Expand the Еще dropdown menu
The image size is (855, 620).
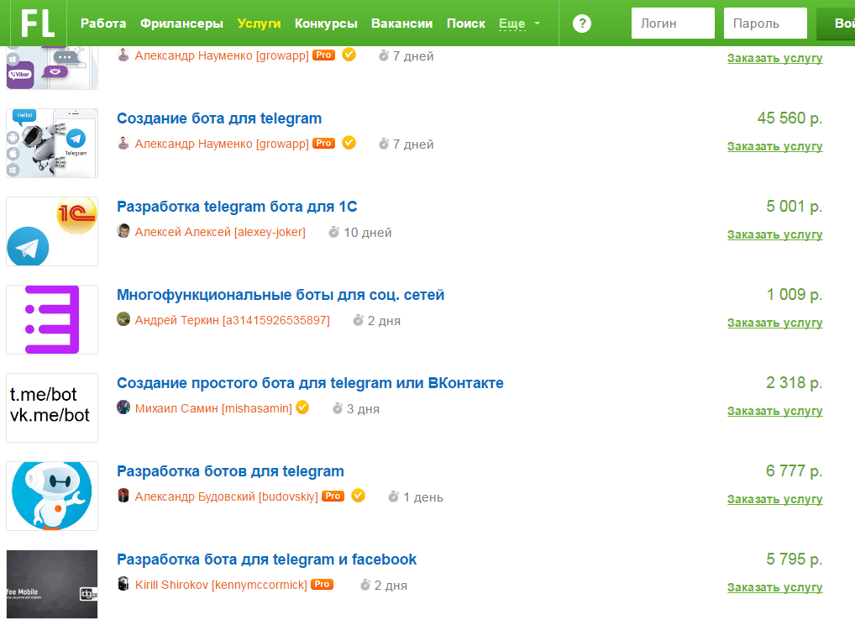[519, 24]
